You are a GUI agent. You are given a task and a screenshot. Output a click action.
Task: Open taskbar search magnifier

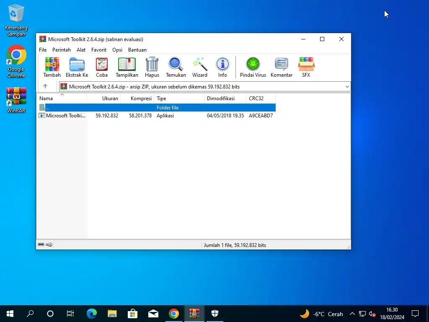point(30,314)
